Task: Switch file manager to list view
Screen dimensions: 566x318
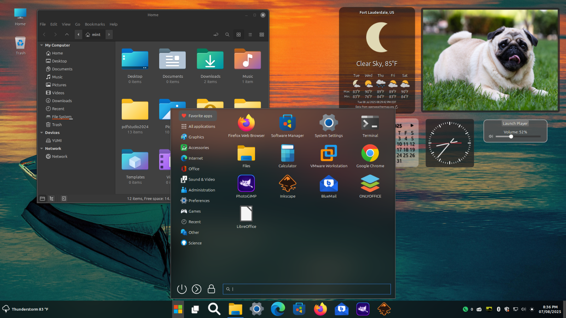Action: [250, 35]
